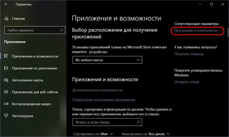Click the Сопутствующие параметры heading

(196, 24)
